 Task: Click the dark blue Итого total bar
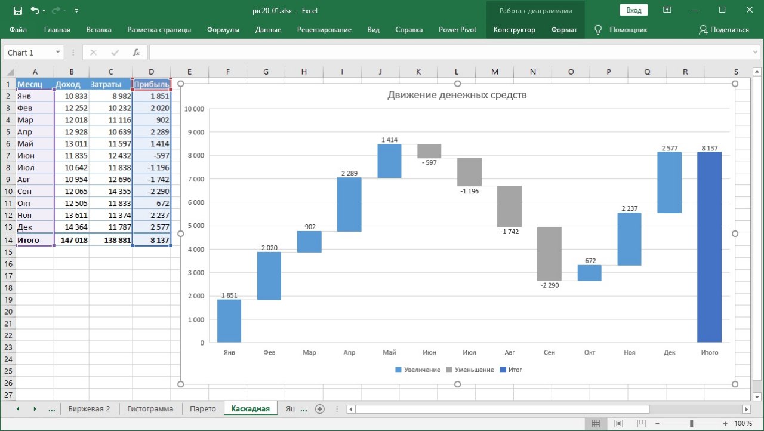(709, 247)
